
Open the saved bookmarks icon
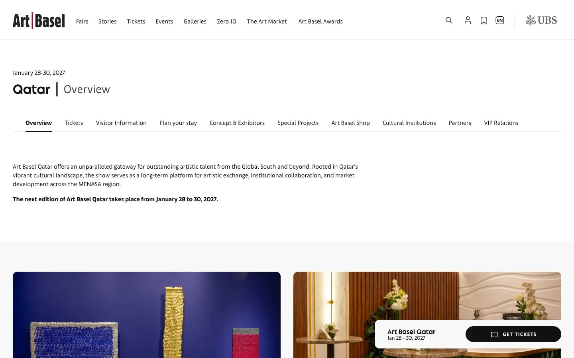(484, 21)
